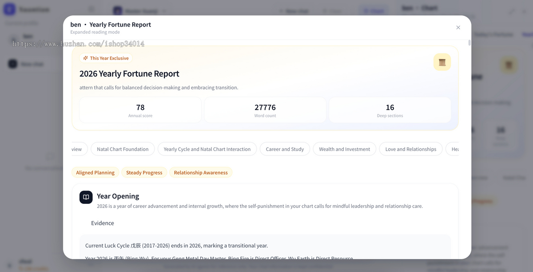Jump to Career and Study section
Image resolution: width=533 pixels, height=272 pixels.
coord(285,149)
